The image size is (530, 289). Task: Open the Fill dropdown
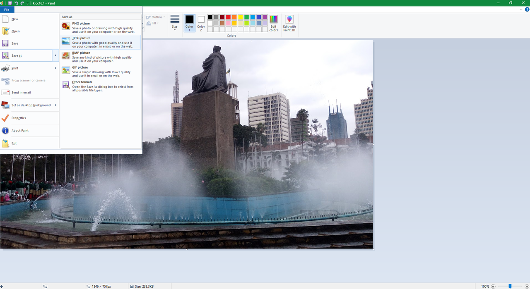pyautogui.click(x=152, y=23)
